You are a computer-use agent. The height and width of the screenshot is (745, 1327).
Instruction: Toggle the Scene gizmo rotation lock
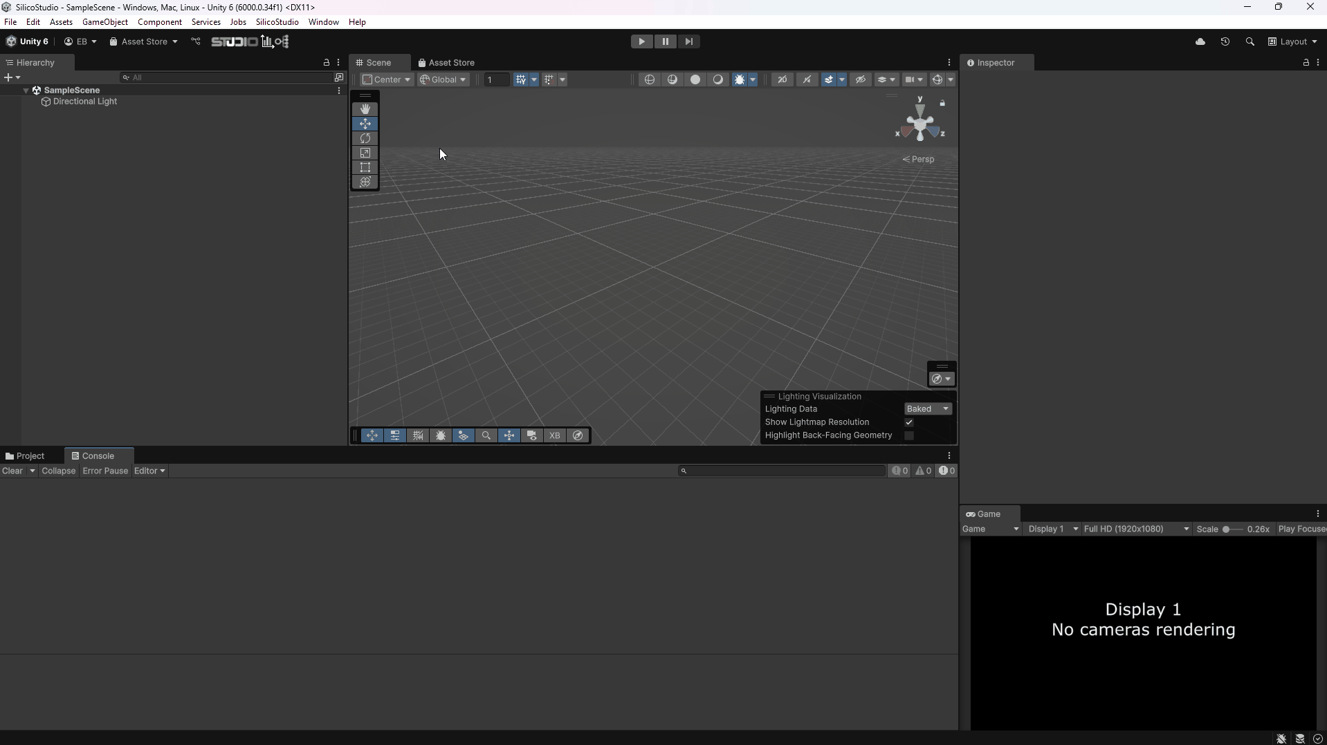point(942,103)
